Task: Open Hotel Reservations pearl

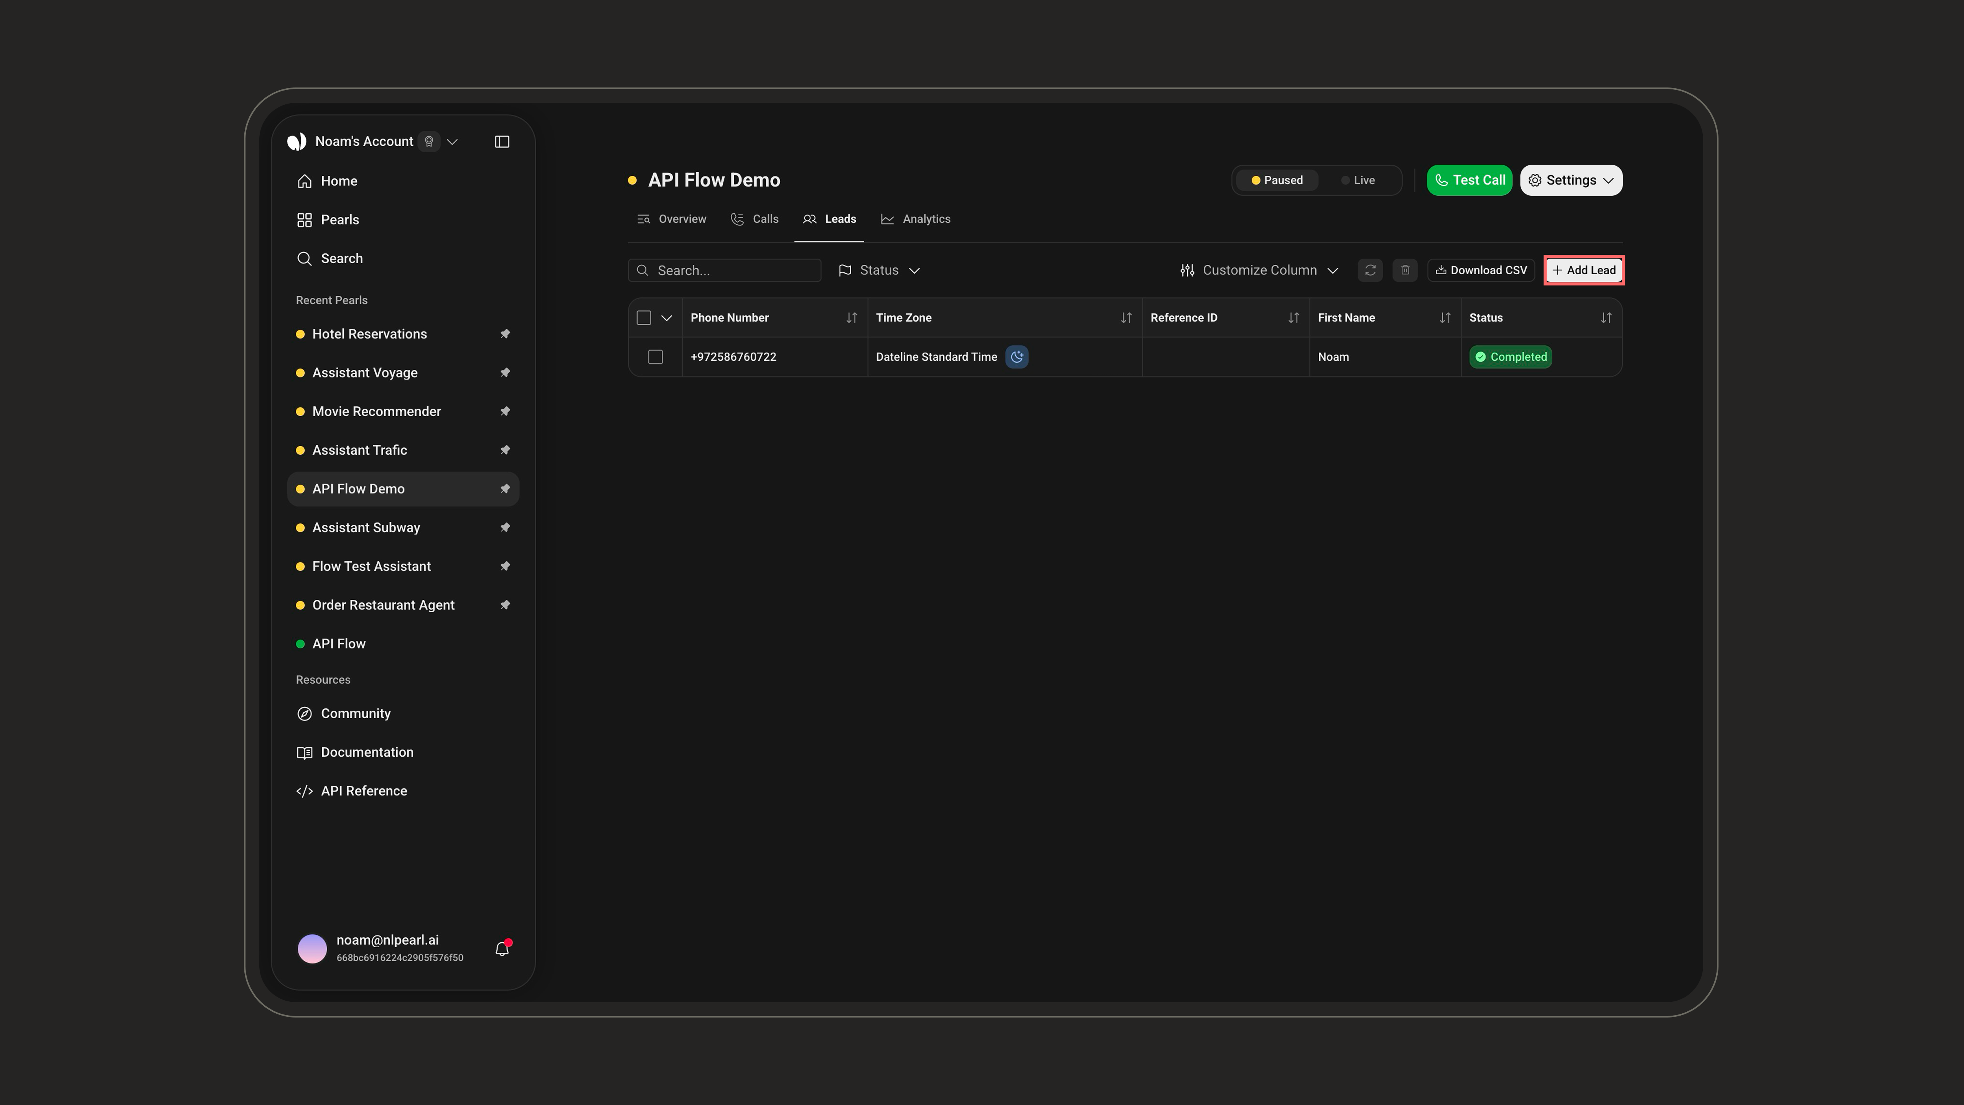Action: (369, 334)
